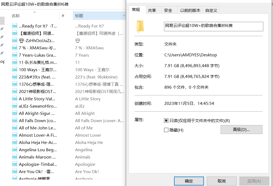Click the MP3 icon of Angelina-Lou Beg
This screenshot has width=273, height=186.
15,150
